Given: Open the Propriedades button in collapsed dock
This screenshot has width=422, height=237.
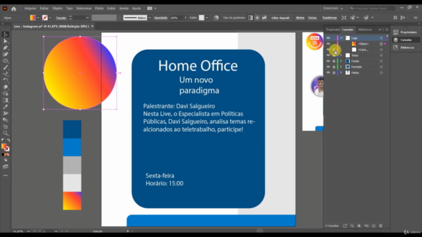Looking at the screenshot, I should (406, 32).
